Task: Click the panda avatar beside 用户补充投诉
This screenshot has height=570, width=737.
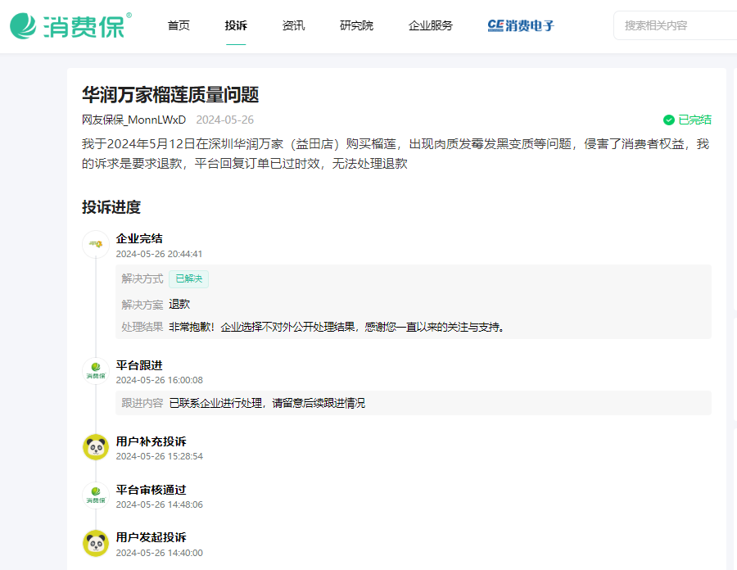Action: (96, 445)
